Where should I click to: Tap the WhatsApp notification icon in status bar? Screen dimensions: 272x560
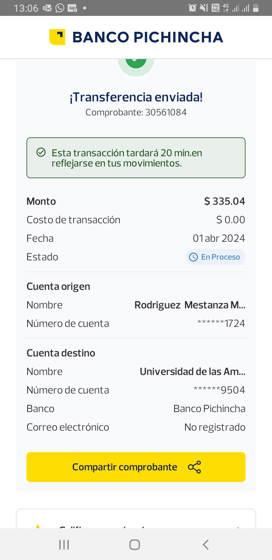coord(60,8)
